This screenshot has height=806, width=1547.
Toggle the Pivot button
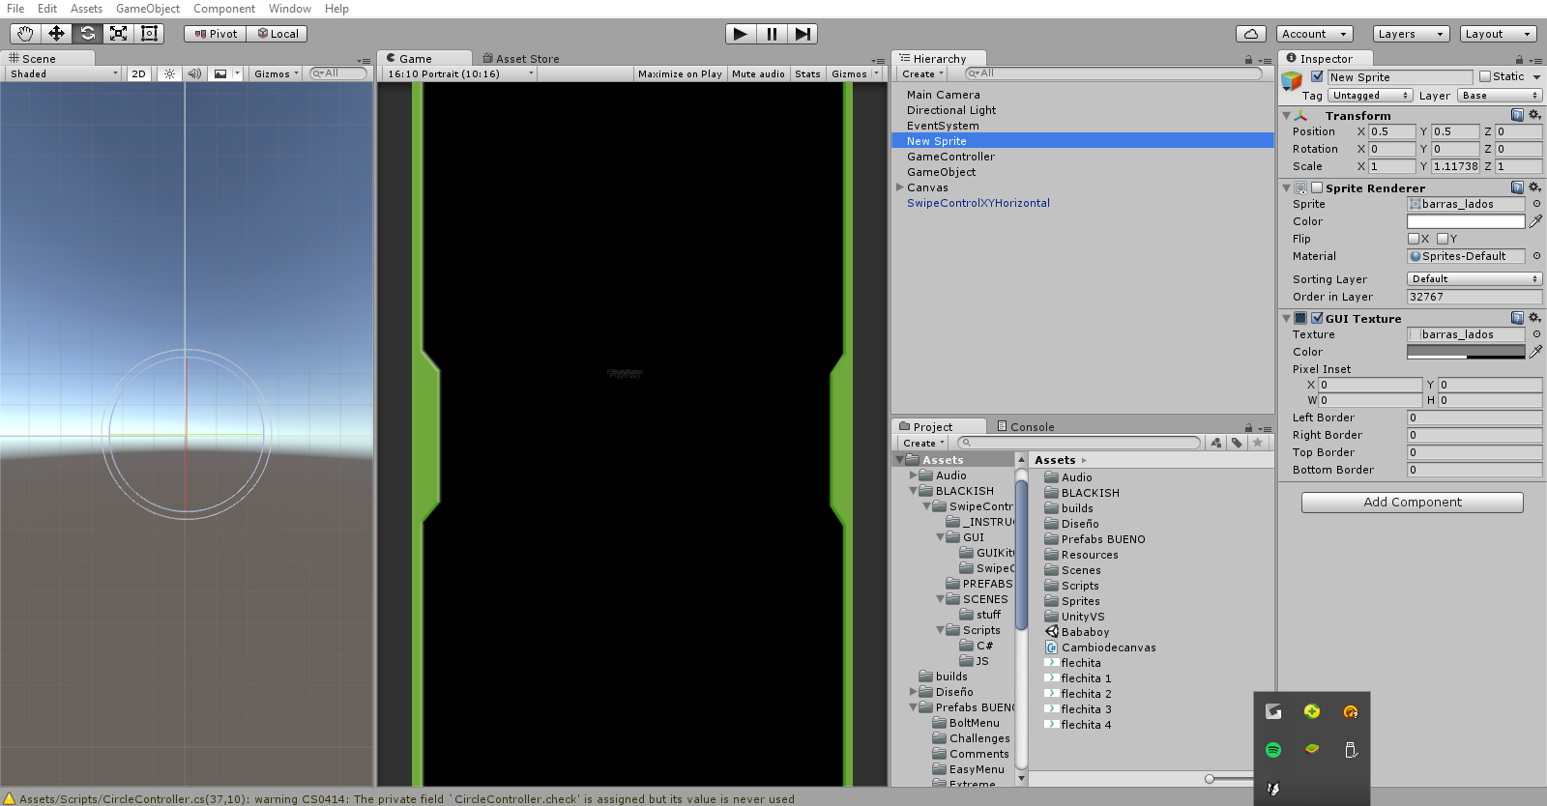tap(216, 34)
